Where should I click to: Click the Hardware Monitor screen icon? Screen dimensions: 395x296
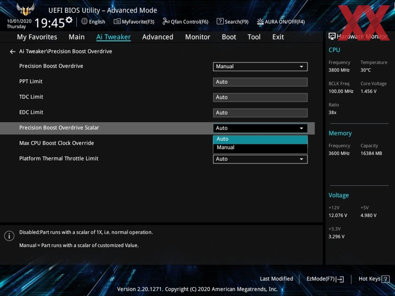[x=332, y=36]
